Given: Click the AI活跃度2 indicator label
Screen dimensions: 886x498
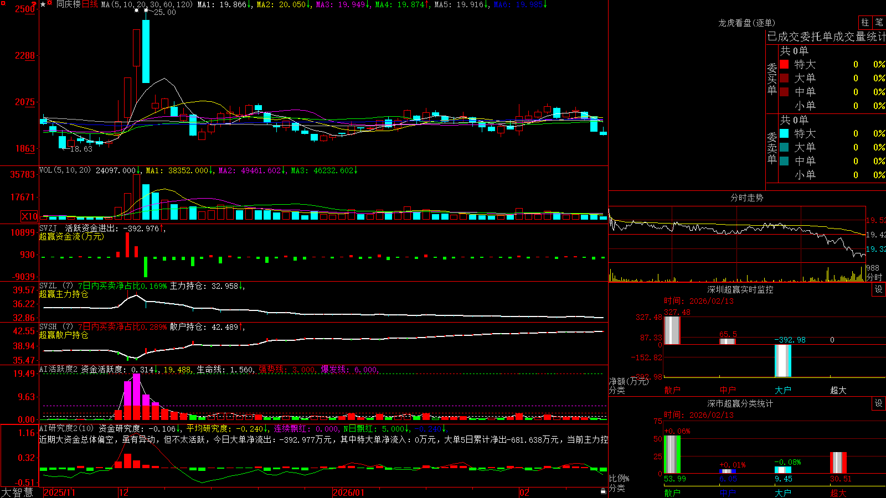Looking at the screenshot, I should tap(59, 369).
